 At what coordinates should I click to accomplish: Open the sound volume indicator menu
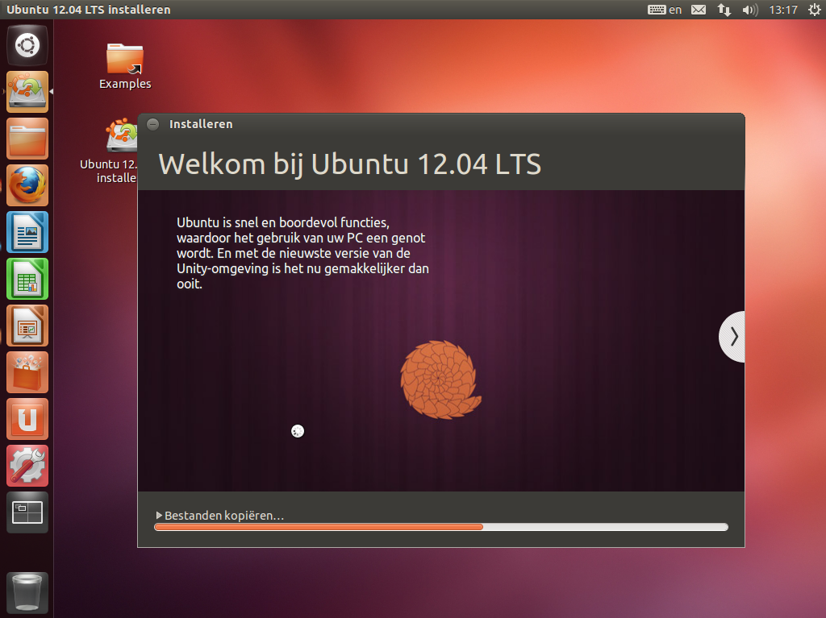(749, 10)
